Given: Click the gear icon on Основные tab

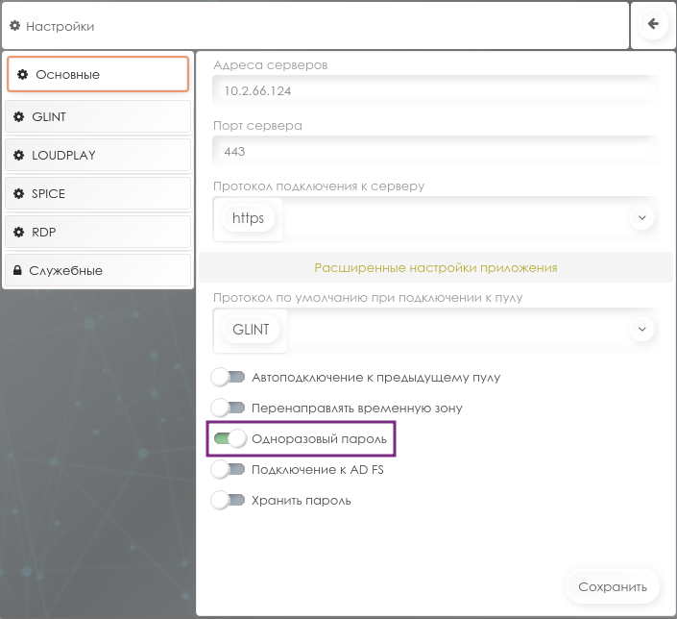Looking at the screenshot, I should click(22, 74).
